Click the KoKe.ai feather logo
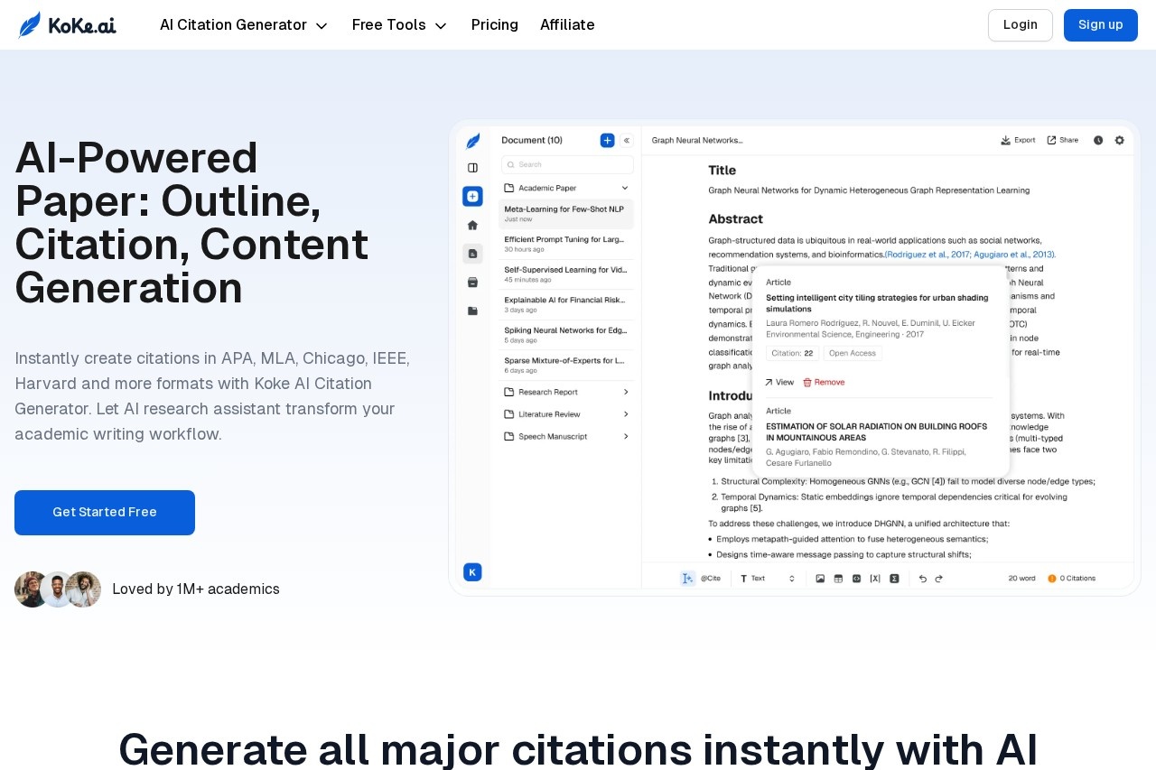This screenshot has height=770, width=1156. pyautogui.click(x=30, y=24)
